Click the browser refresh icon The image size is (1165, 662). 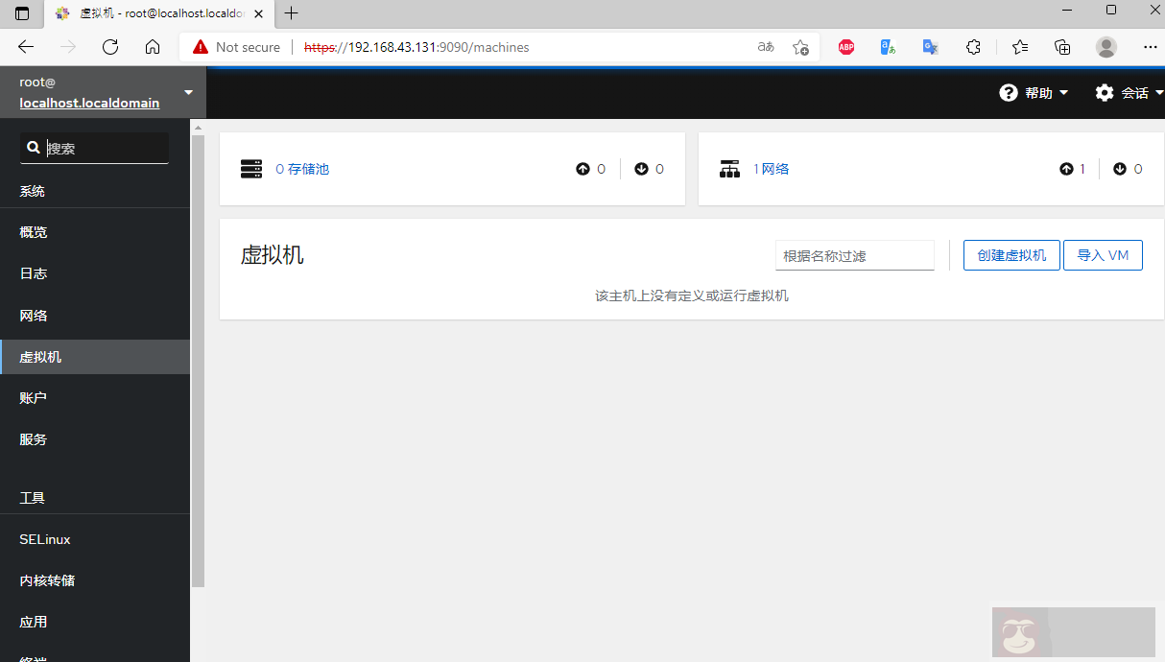pos(110,47)
